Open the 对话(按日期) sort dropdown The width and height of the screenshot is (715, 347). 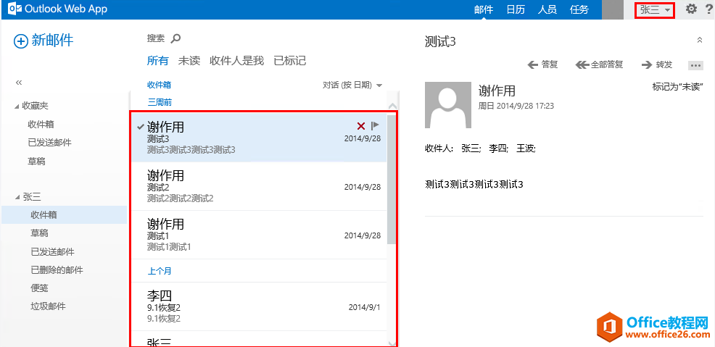coord(352,85)
